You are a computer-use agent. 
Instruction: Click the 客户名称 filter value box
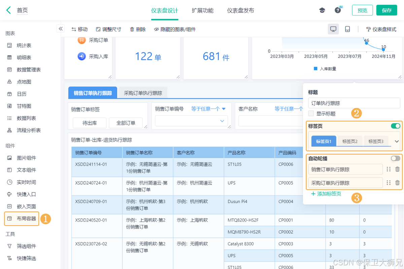click(x=270, y=121)
